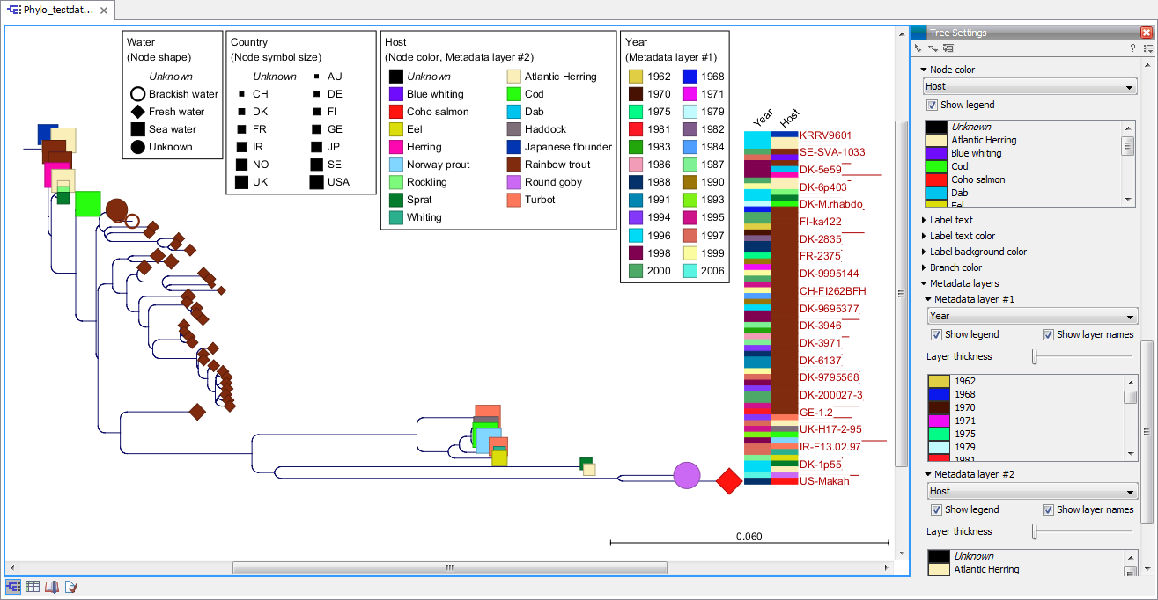Select the Tree view icon

14,586
